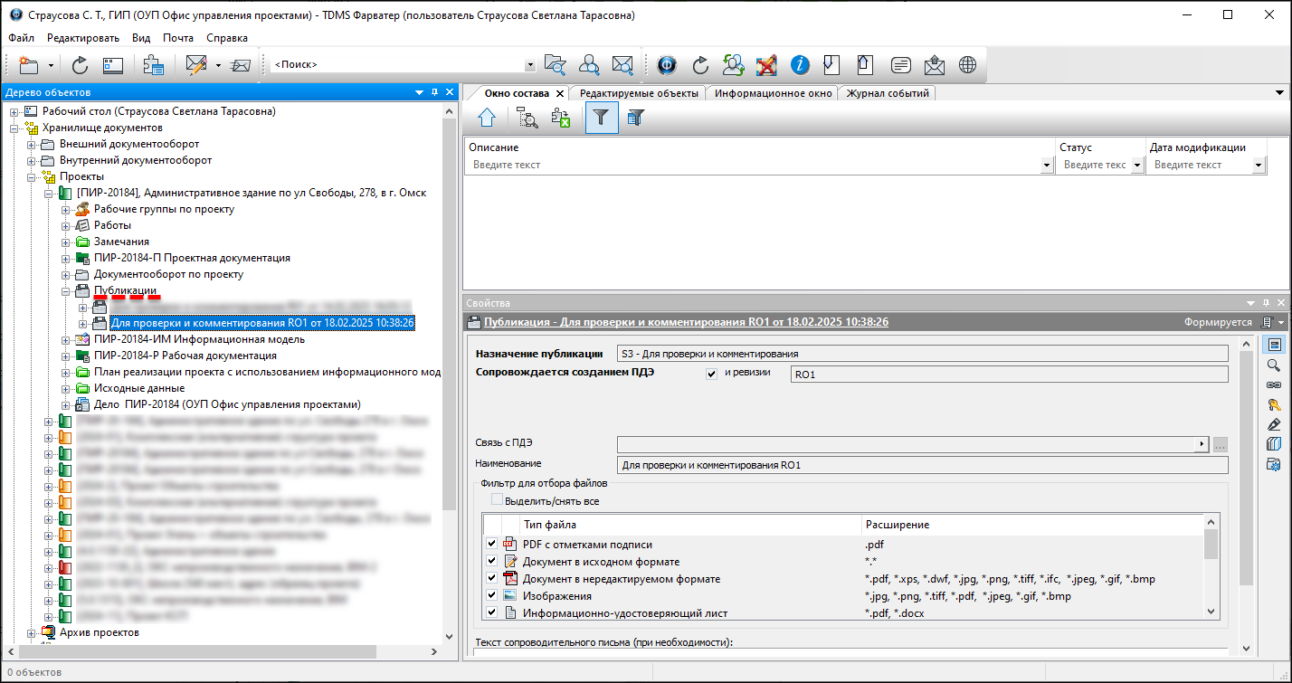The width and height of the screenshot is (1292, 683).
Task: Uncheck the 'Изображения' file type checkbox
Action: point(491,595)
